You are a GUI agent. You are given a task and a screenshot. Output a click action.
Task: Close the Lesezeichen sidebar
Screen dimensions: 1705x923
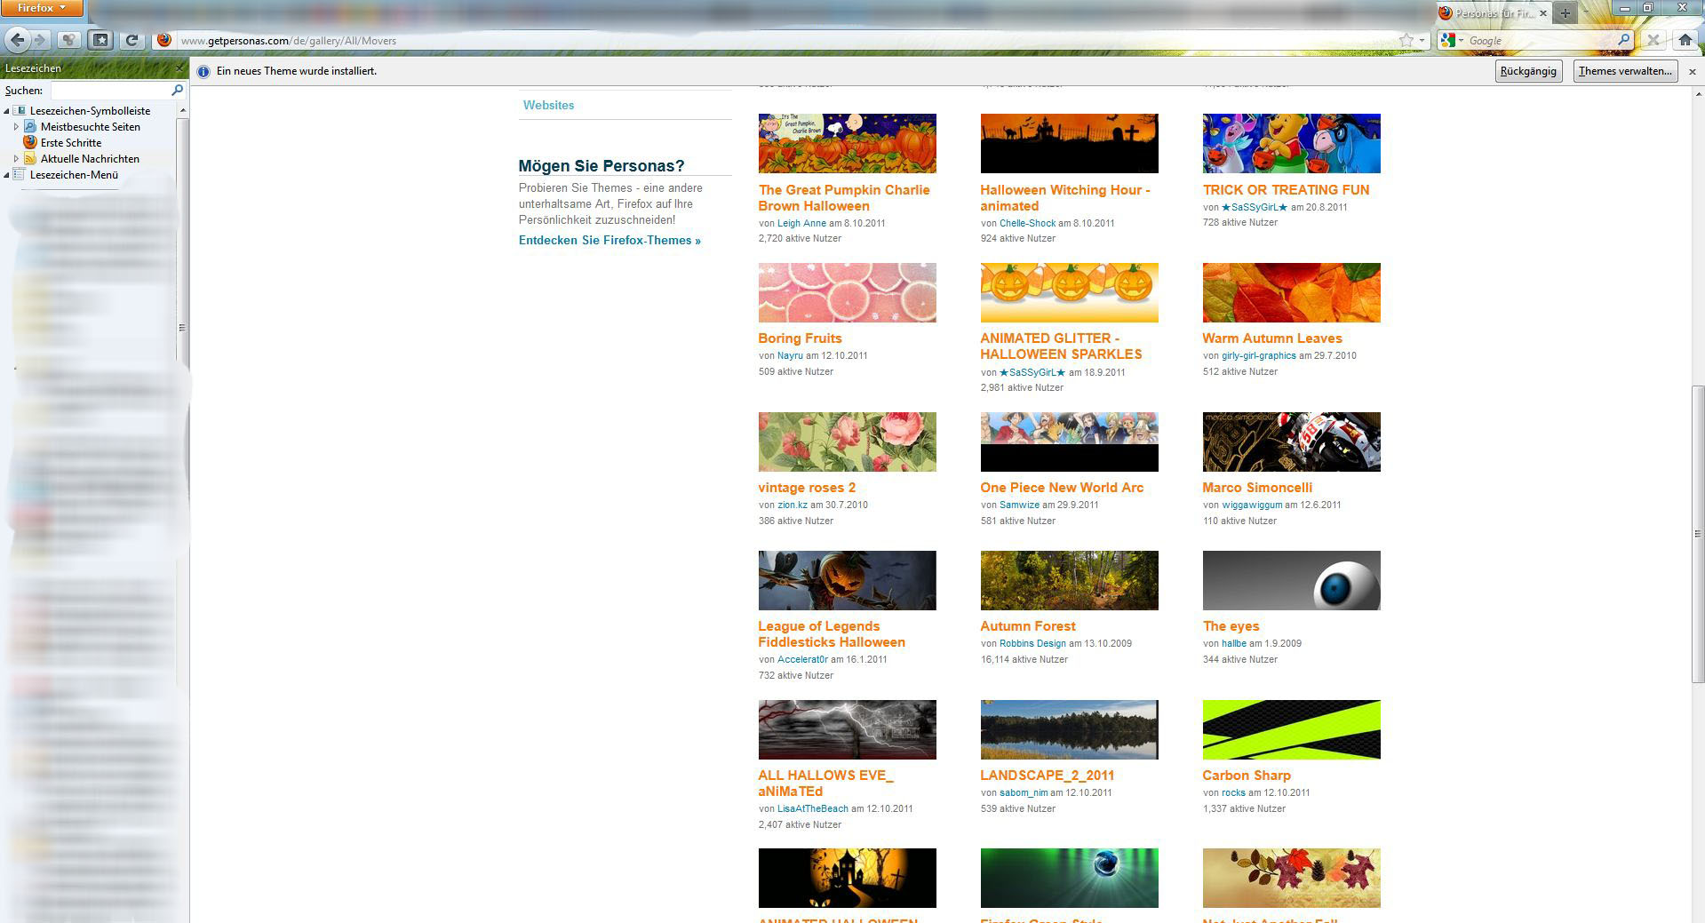click(179, 68)
